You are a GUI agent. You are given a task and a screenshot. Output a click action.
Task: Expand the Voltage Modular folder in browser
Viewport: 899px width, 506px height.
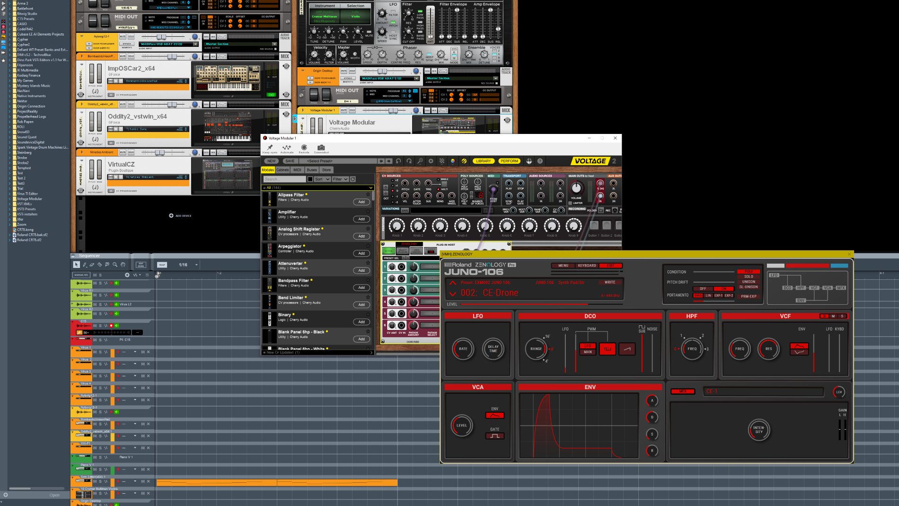point(9,199)
